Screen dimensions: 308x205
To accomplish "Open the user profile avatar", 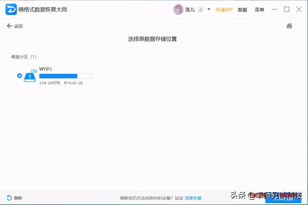I will pos(178,9).
